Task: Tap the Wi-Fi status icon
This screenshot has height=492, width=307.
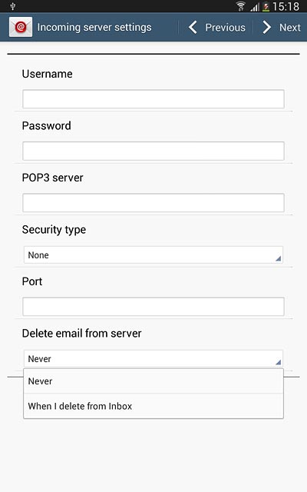Action: 241,6
